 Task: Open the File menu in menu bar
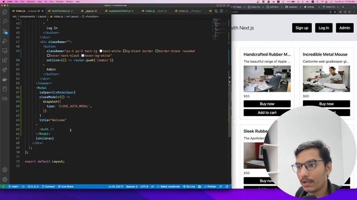16,1
